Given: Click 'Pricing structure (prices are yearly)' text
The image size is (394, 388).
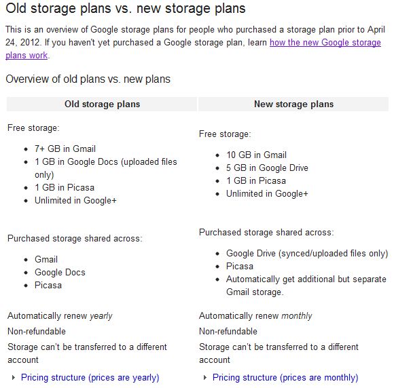Looking at the screenshot, I should click(x=90, y=377).
